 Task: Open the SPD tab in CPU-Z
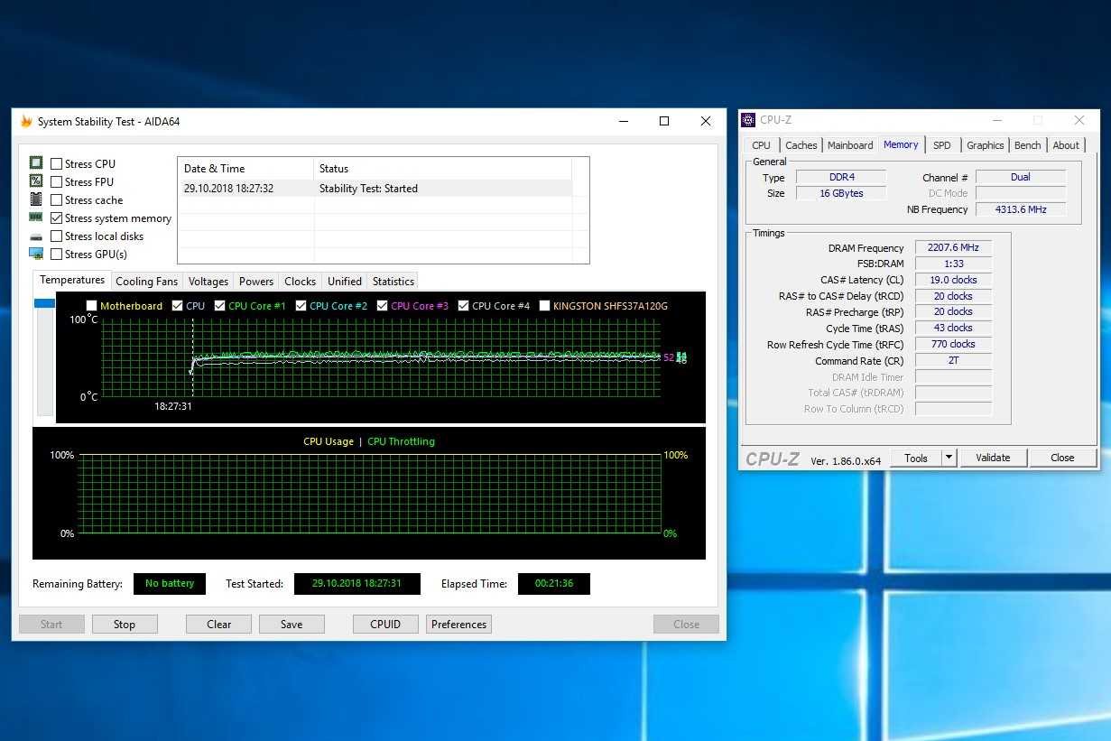[x=941, y=145]
